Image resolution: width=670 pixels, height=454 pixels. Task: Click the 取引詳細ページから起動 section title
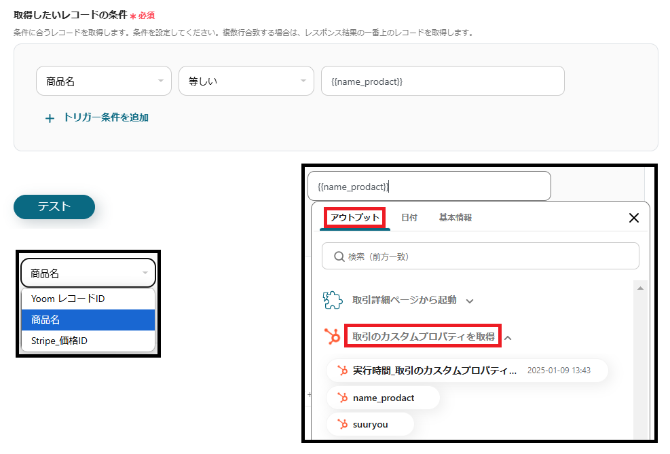(404, 300)
